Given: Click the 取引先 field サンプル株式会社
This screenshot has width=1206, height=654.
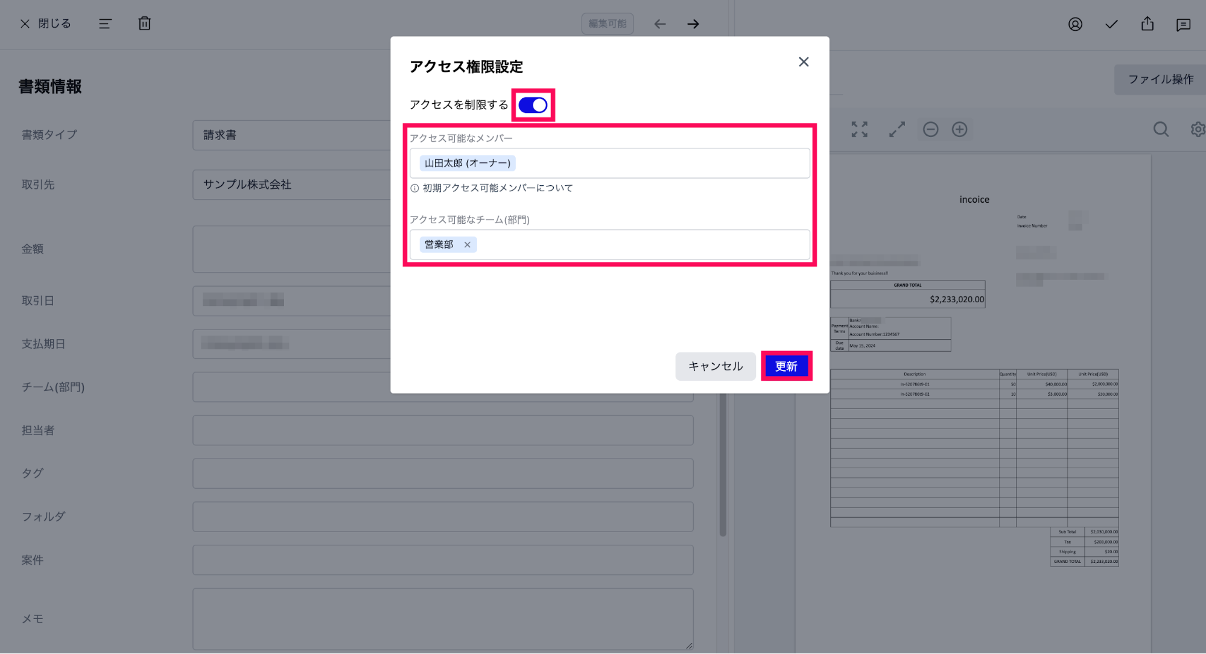Looking at the screenshot, I should pyautogui.click(x=292, y=185).
